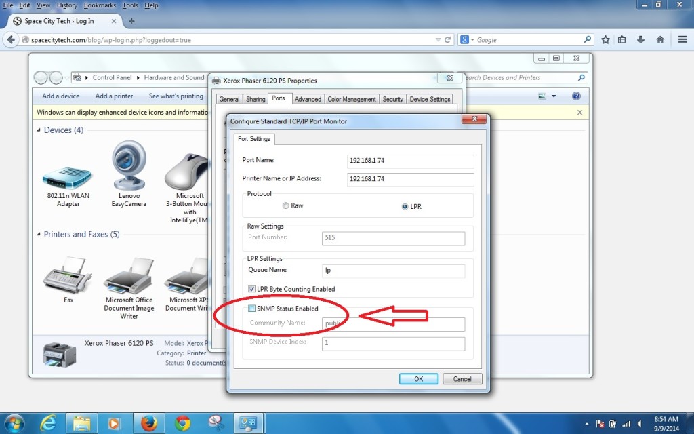Viewport: 694px width, 434px height.
Task: Click See what's printing
Action: 176,96
